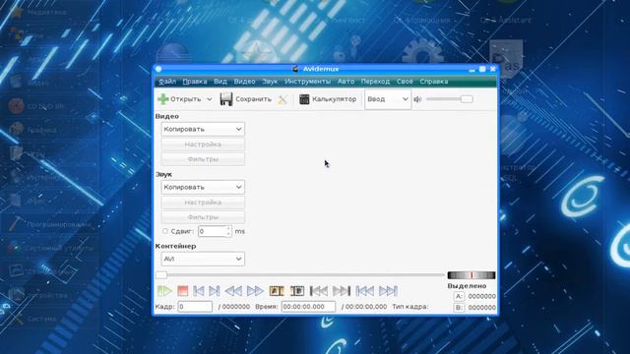Go to next frame

pyautogui.click(x=215, y=291)
